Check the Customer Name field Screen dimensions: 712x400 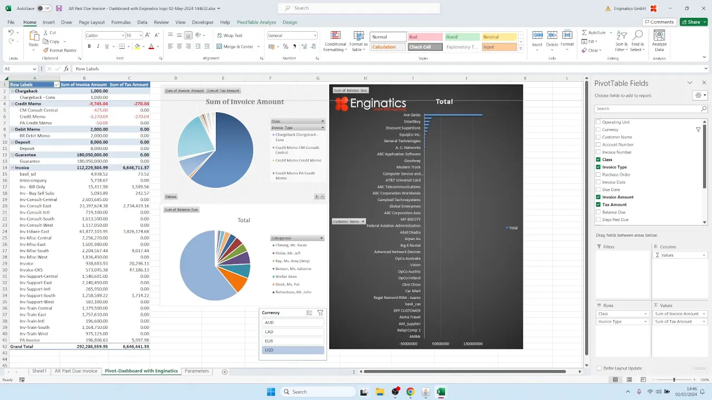pos(599,137)
